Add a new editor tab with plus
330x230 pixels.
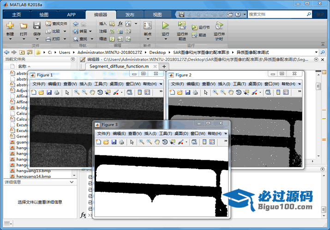164,67
